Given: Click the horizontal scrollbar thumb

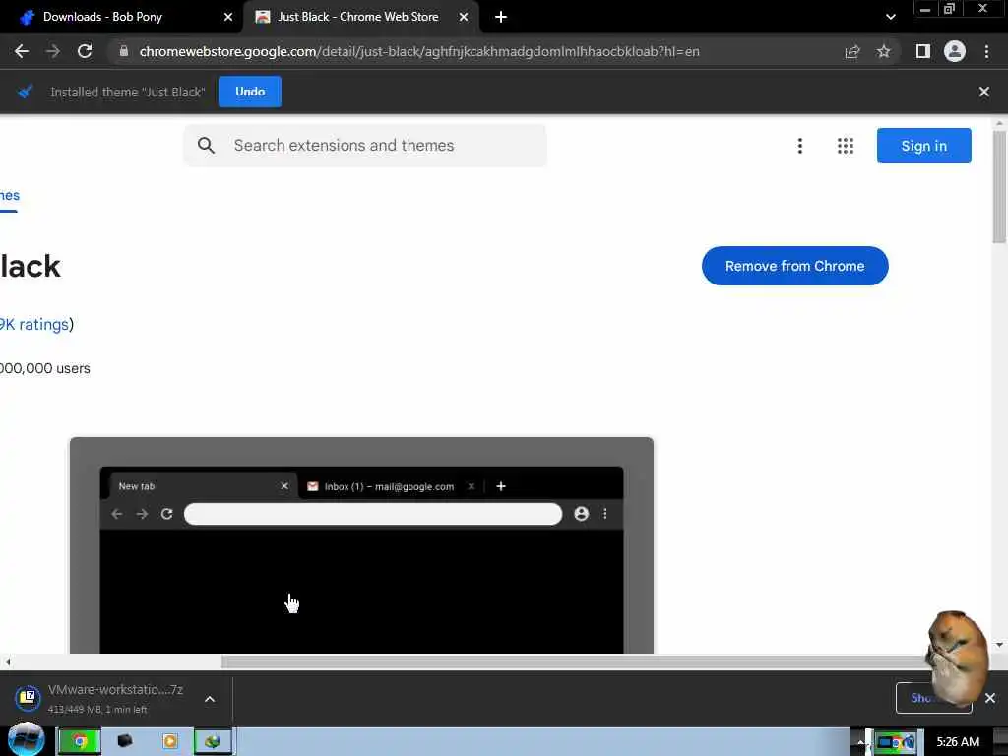Looking at the screenshot, I should 575,661.
